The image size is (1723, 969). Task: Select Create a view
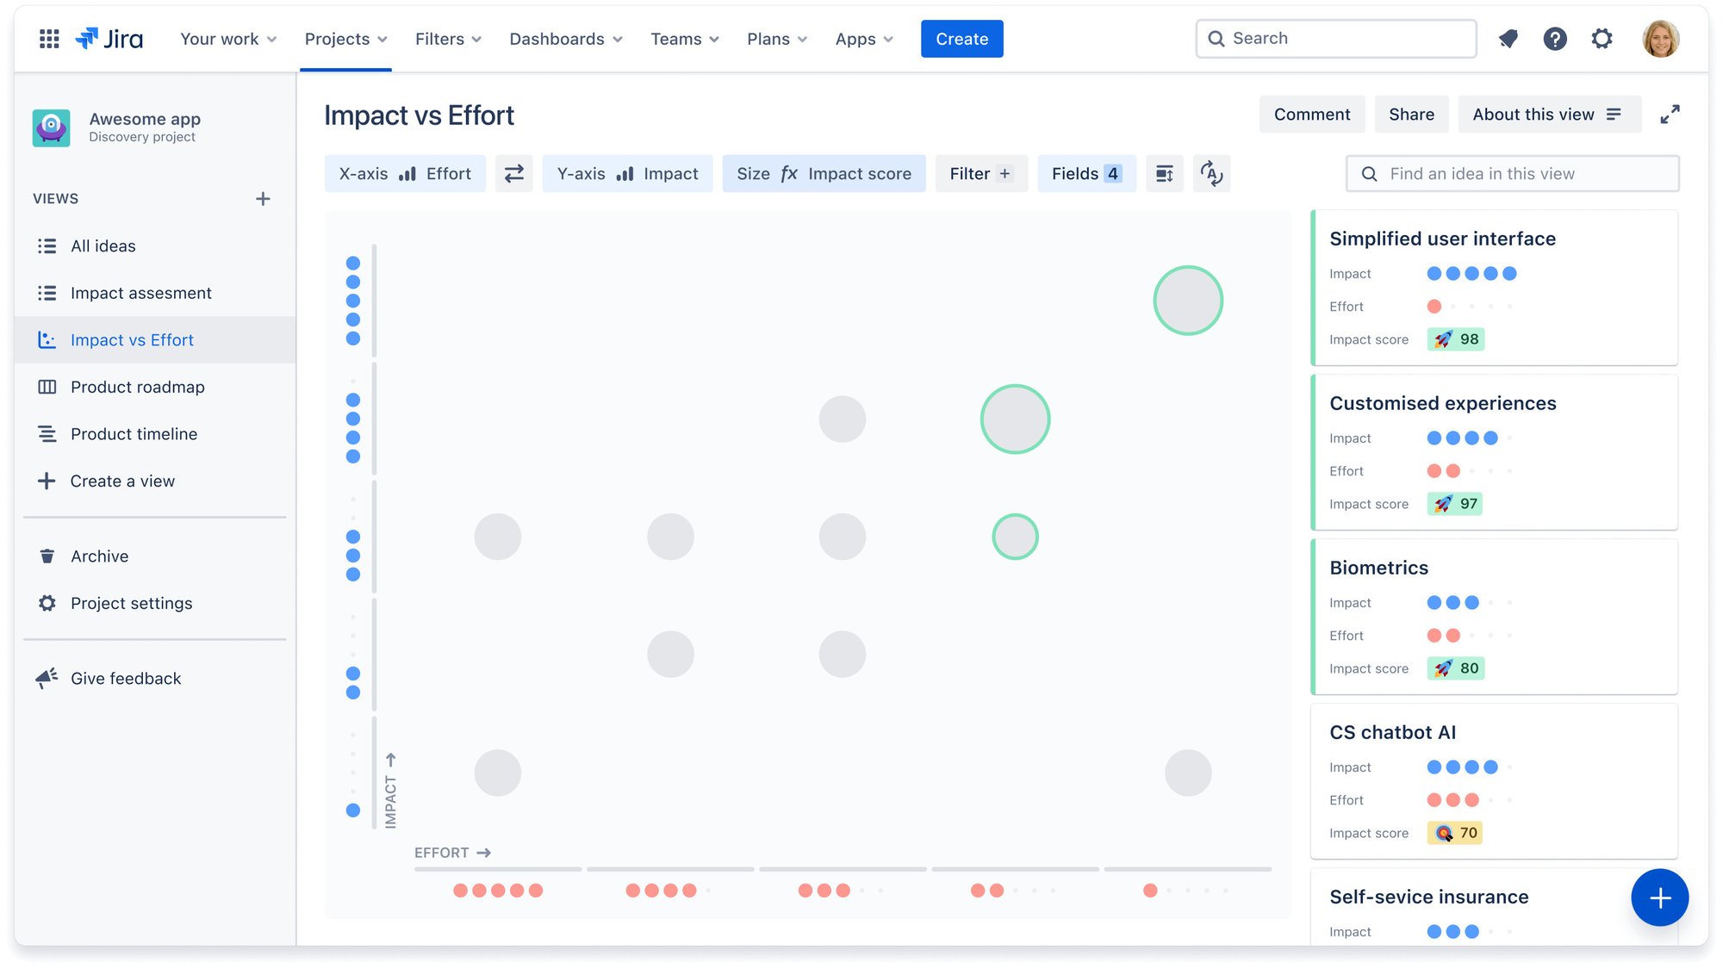(x=155, y=481)
